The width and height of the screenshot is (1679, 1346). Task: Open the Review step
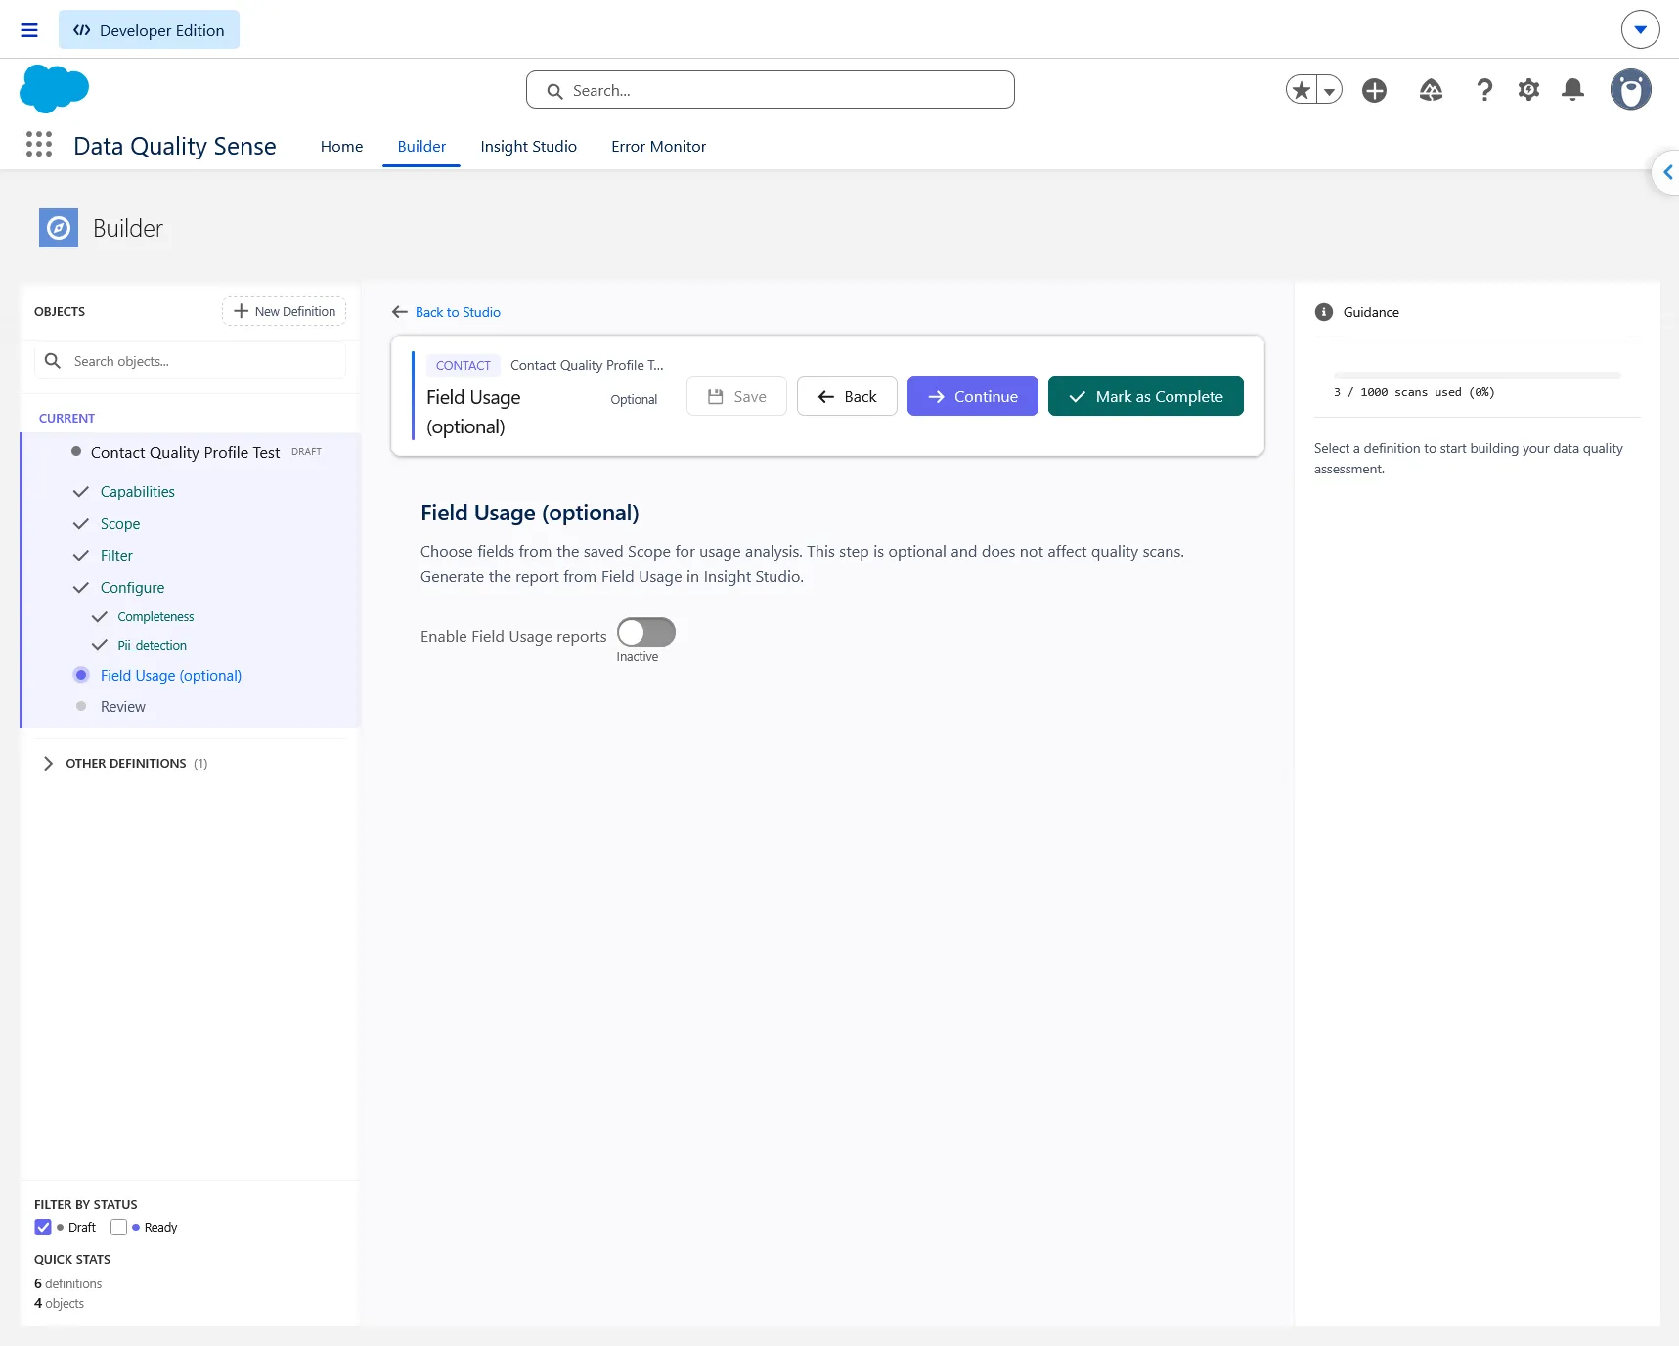tap(122, 707)
